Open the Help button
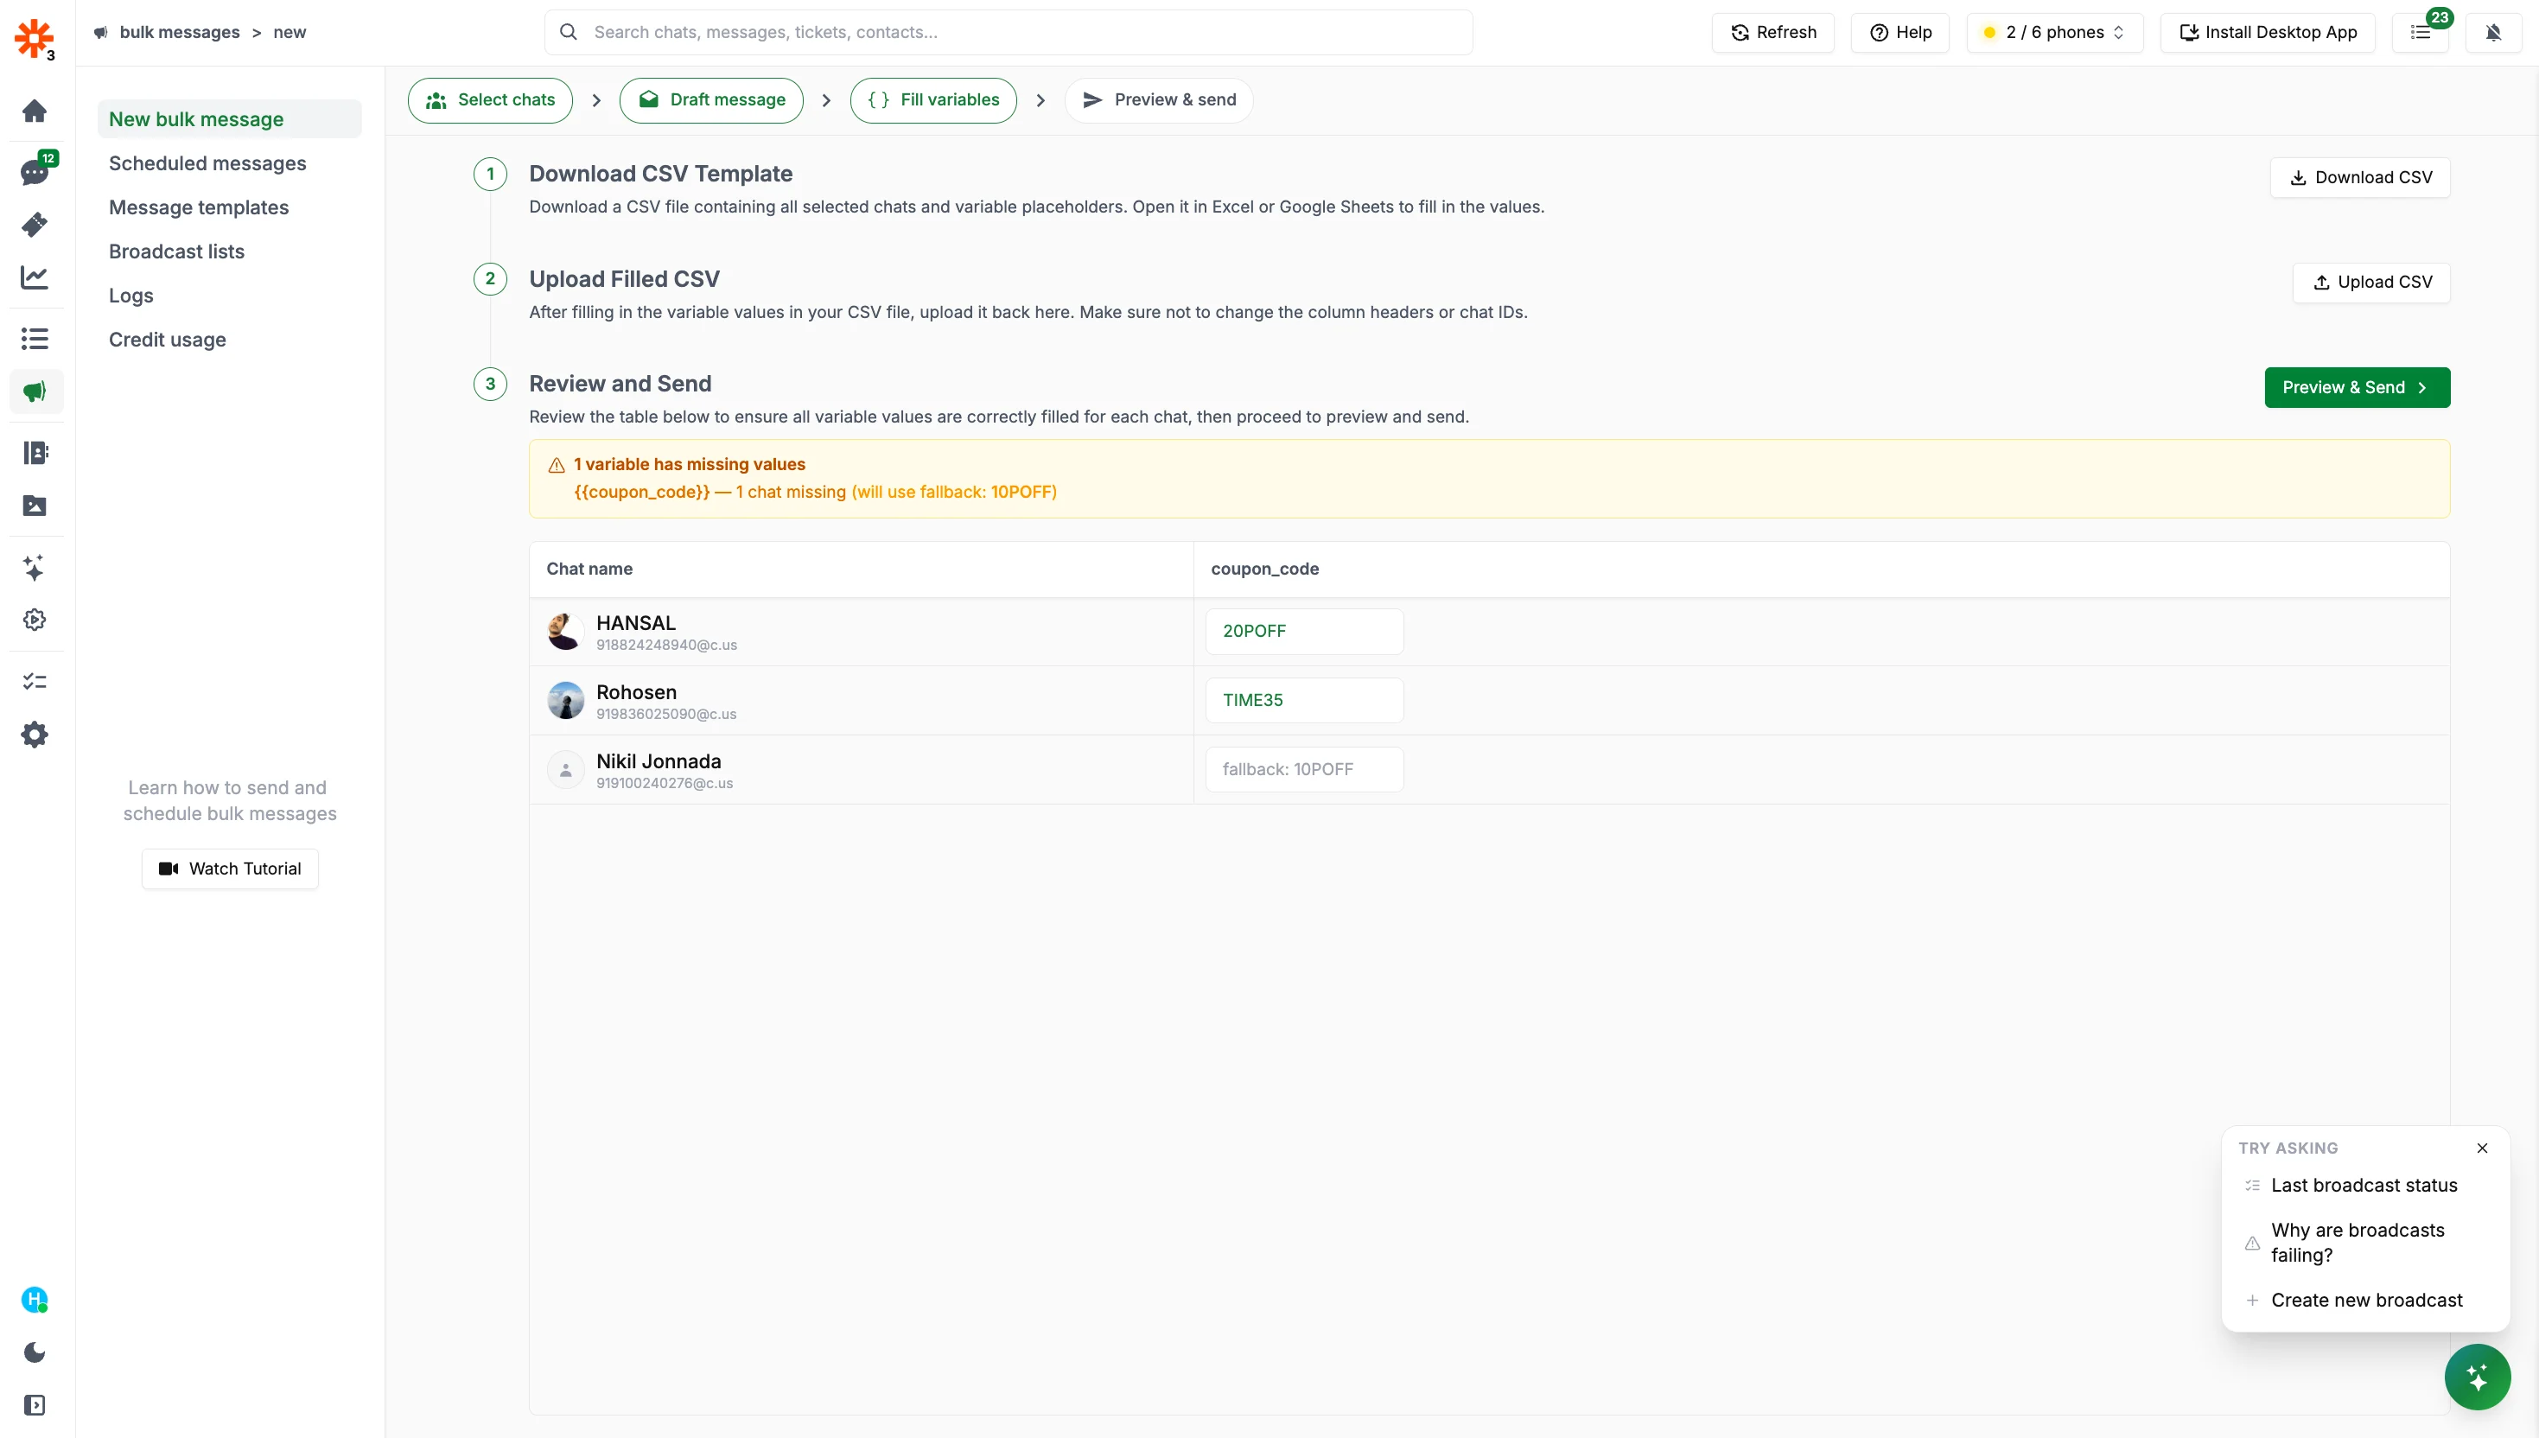 tap(1900, 33)
